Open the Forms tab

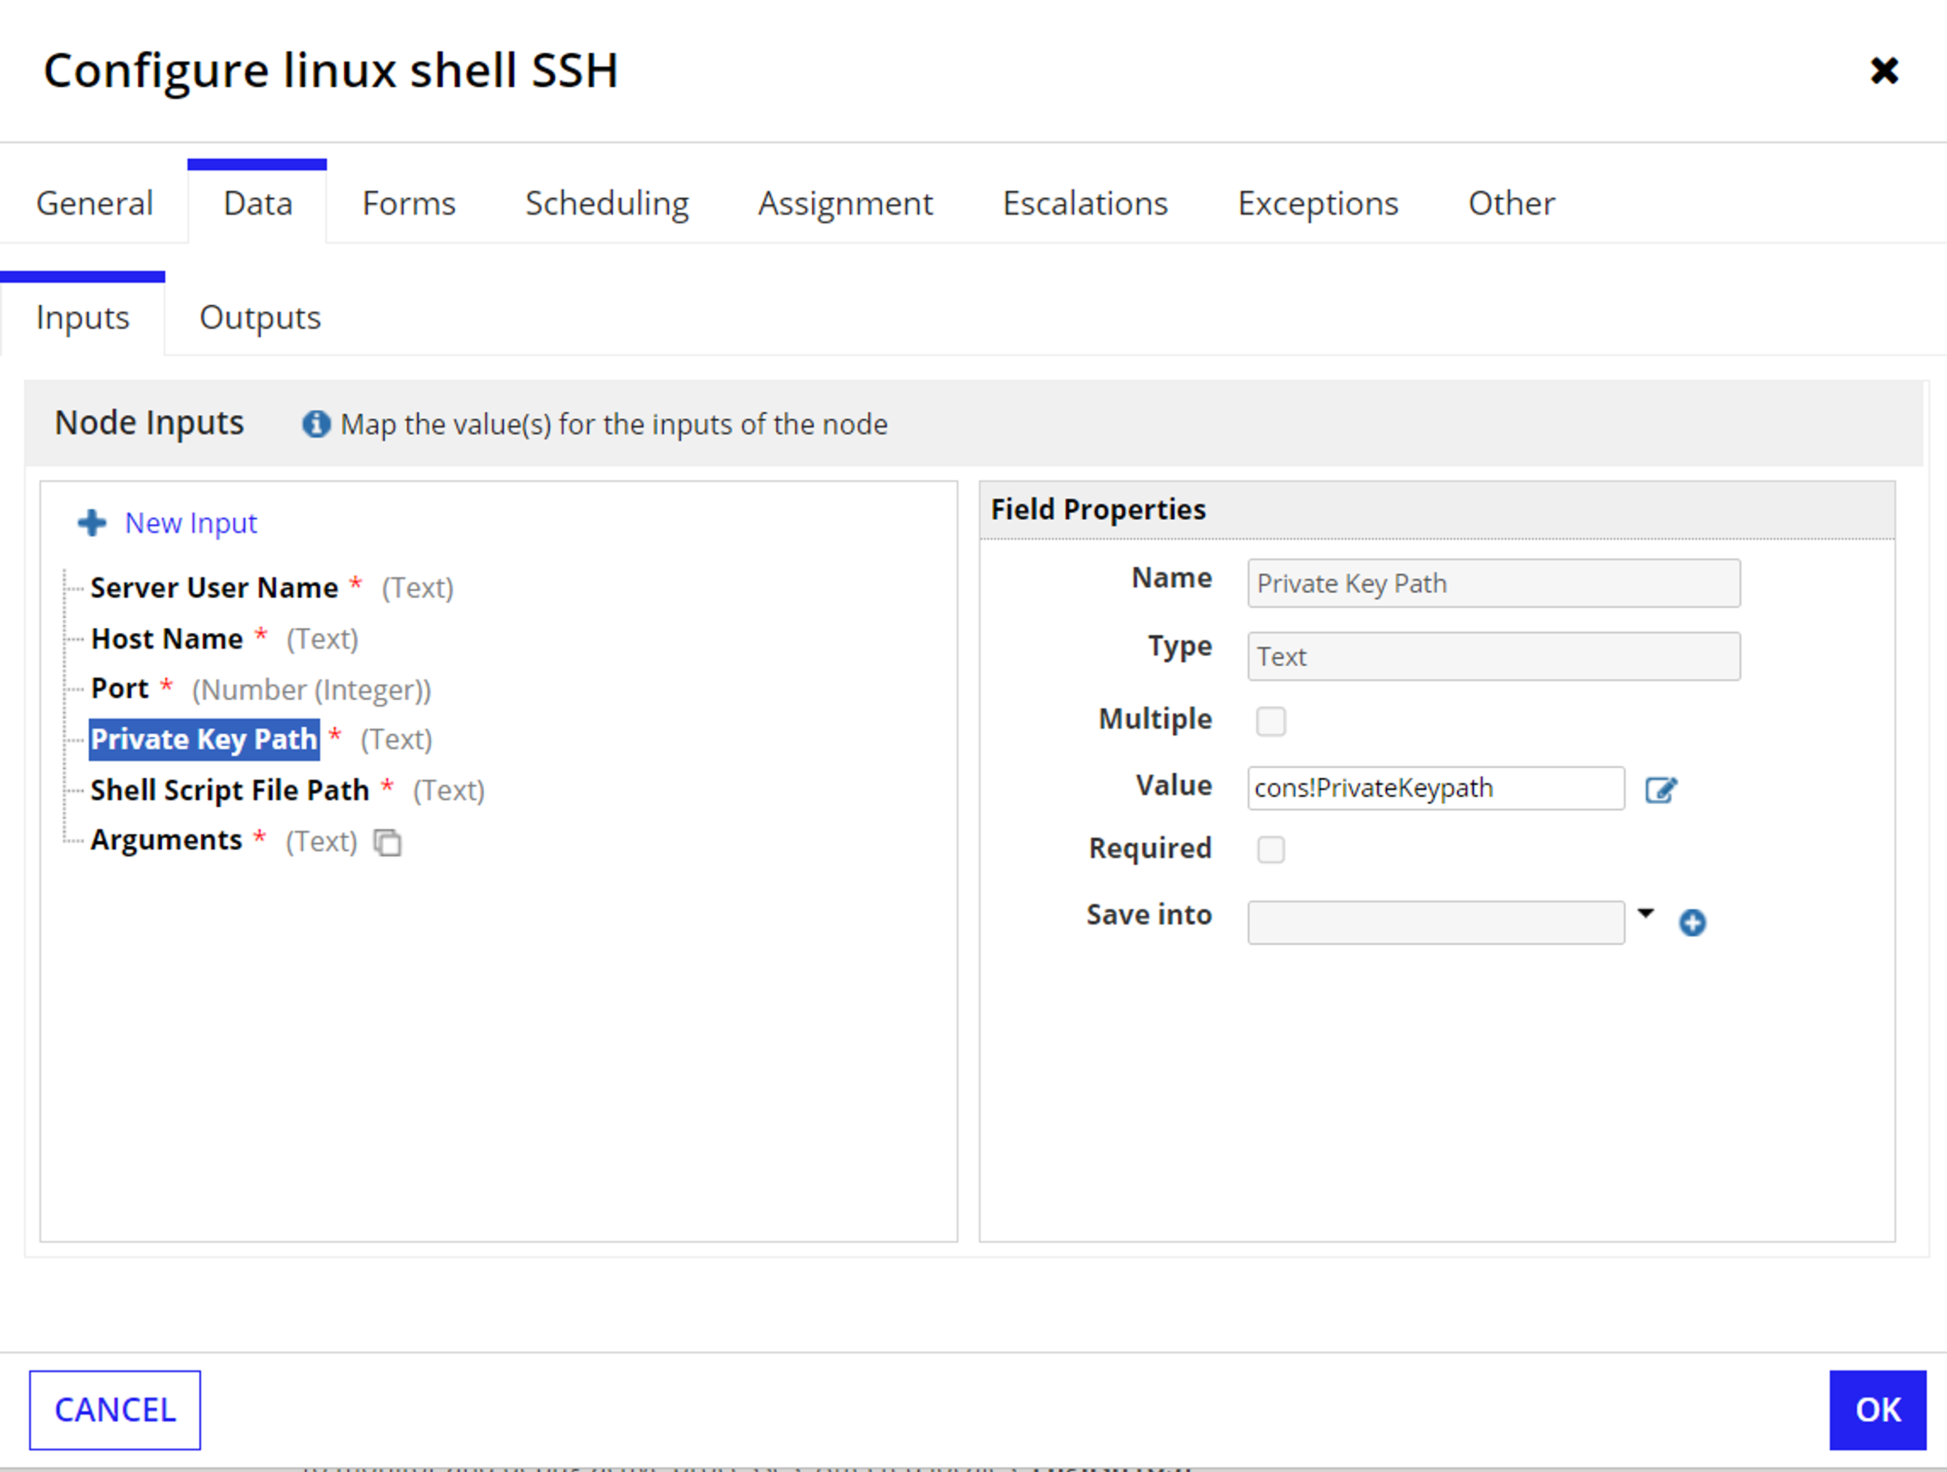coord(408,203)
